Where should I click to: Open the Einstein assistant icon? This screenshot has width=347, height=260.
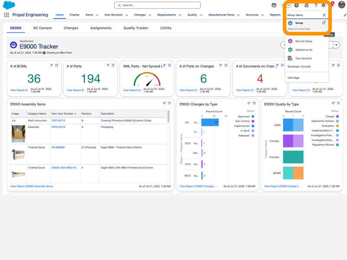(274, 5)
